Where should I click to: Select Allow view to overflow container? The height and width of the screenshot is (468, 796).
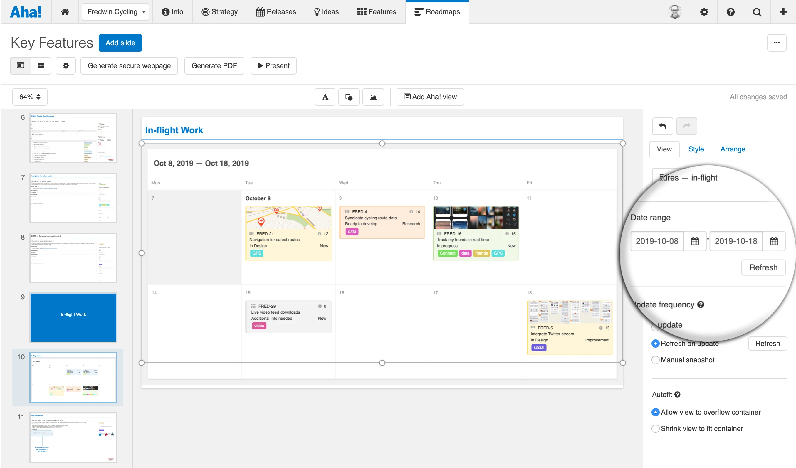[655, 412]
